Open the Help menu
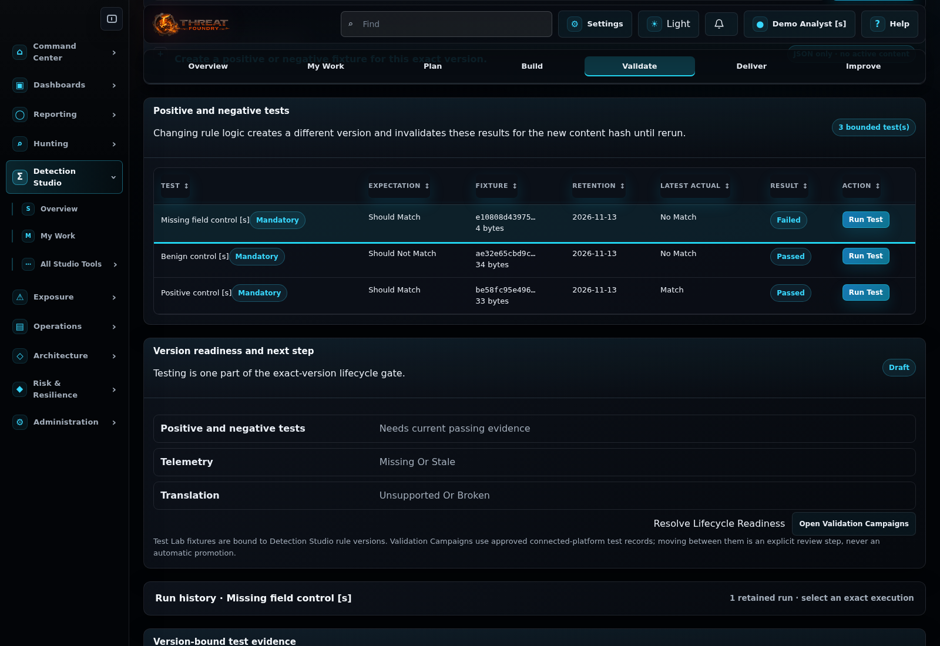The width and height of the screenshot is (940, 646). tap(889, 24)
